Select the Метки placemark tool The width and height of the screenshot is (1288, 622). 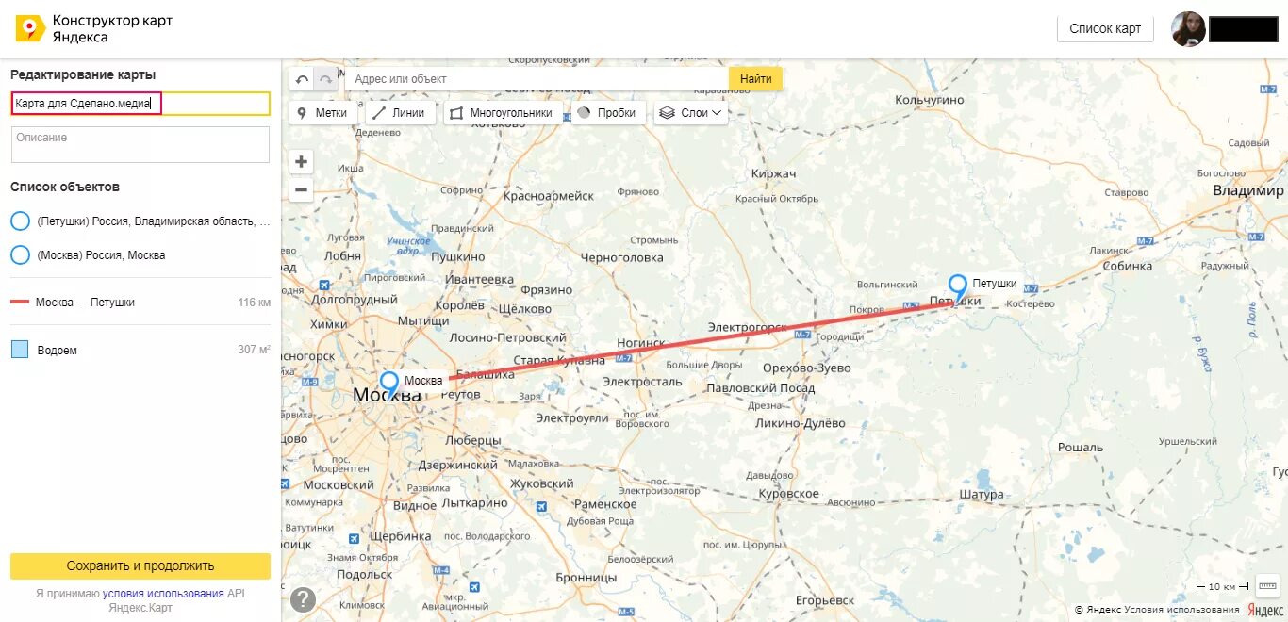(322, 113)
